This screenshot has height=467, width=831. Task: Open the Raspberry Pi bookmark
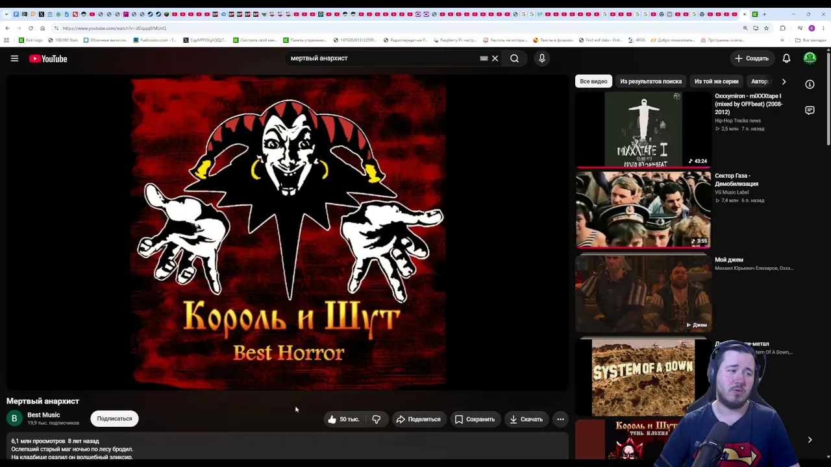tap(454, 40)
